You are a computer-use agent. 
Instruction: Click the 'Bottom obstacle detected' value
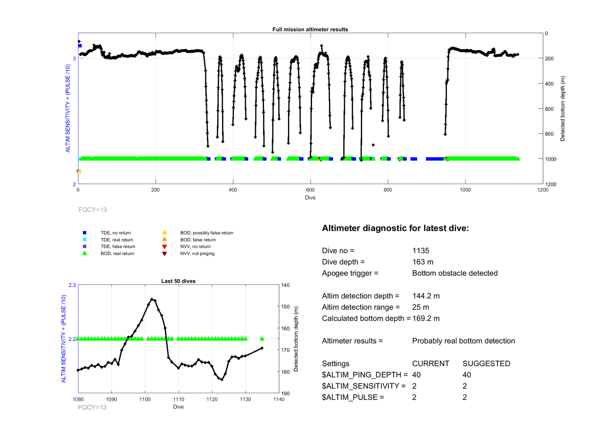[455, 273]
